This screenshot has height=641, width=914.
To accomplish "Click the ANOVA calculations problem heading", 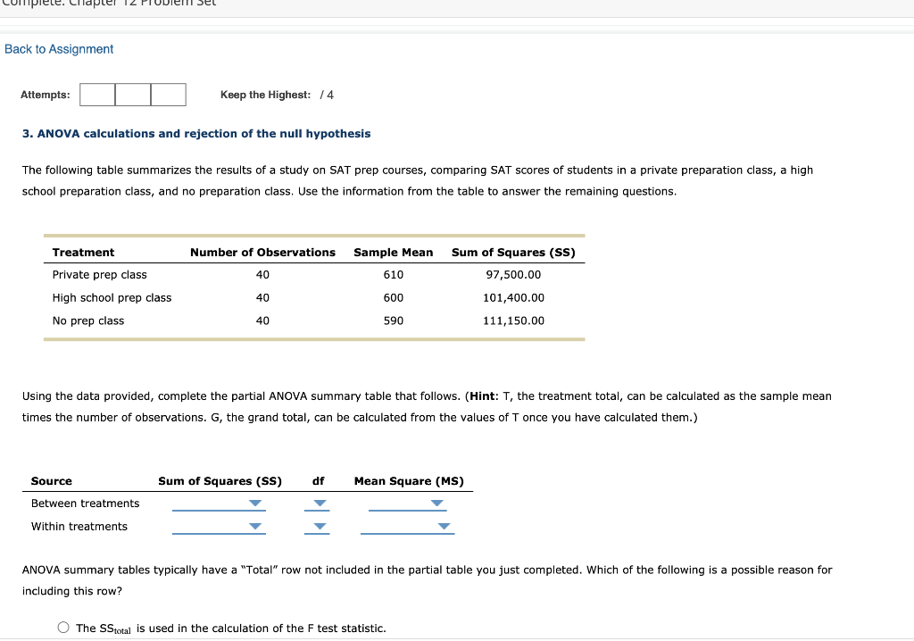I will [196, 133].
